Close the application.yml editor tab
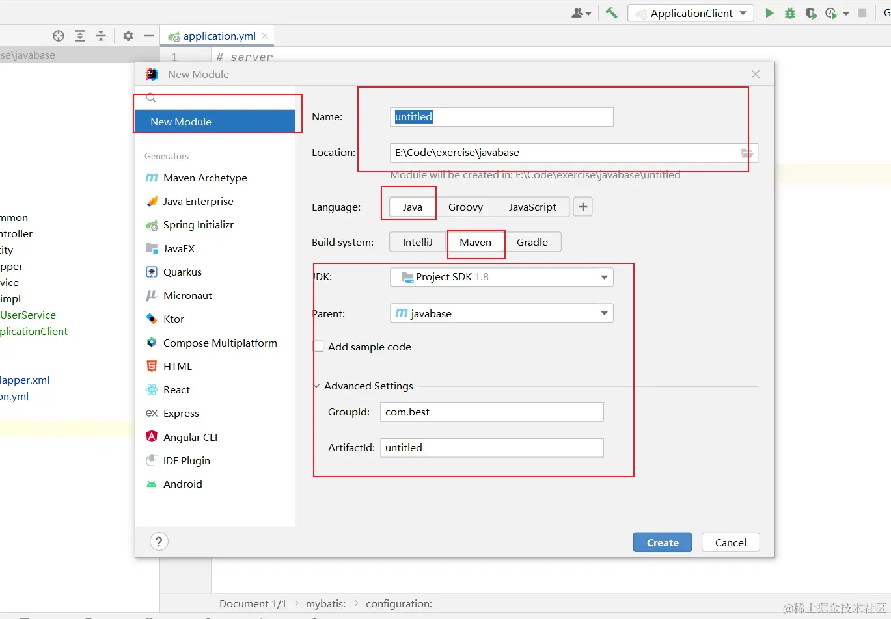Viewport: 891px width, 619px height. 265,36
